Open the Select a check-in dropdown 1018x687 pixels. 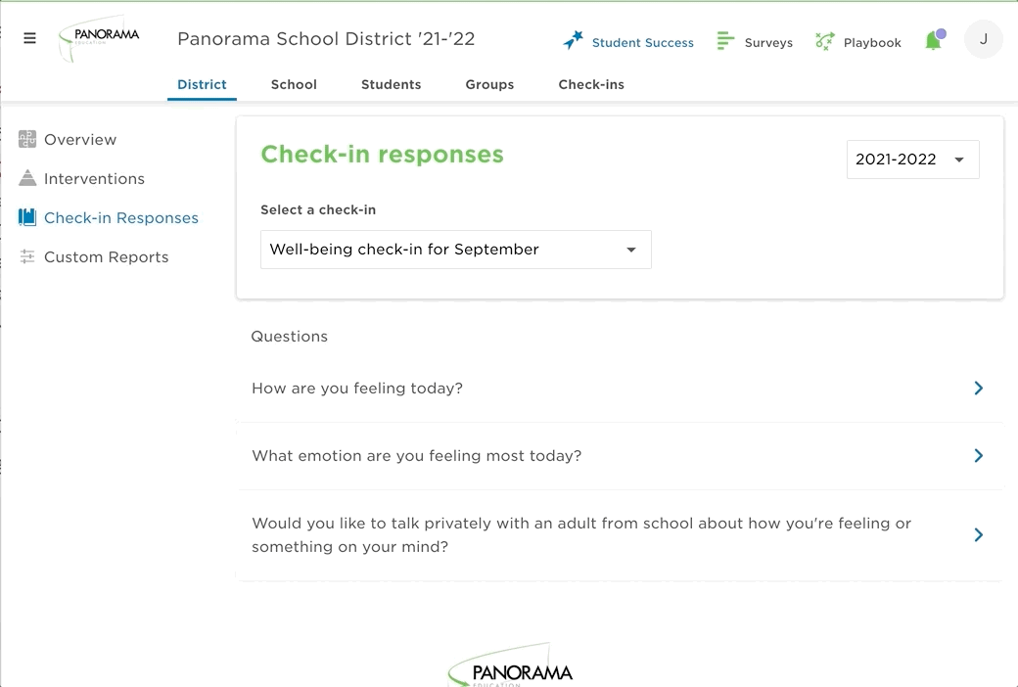[455, 250]
